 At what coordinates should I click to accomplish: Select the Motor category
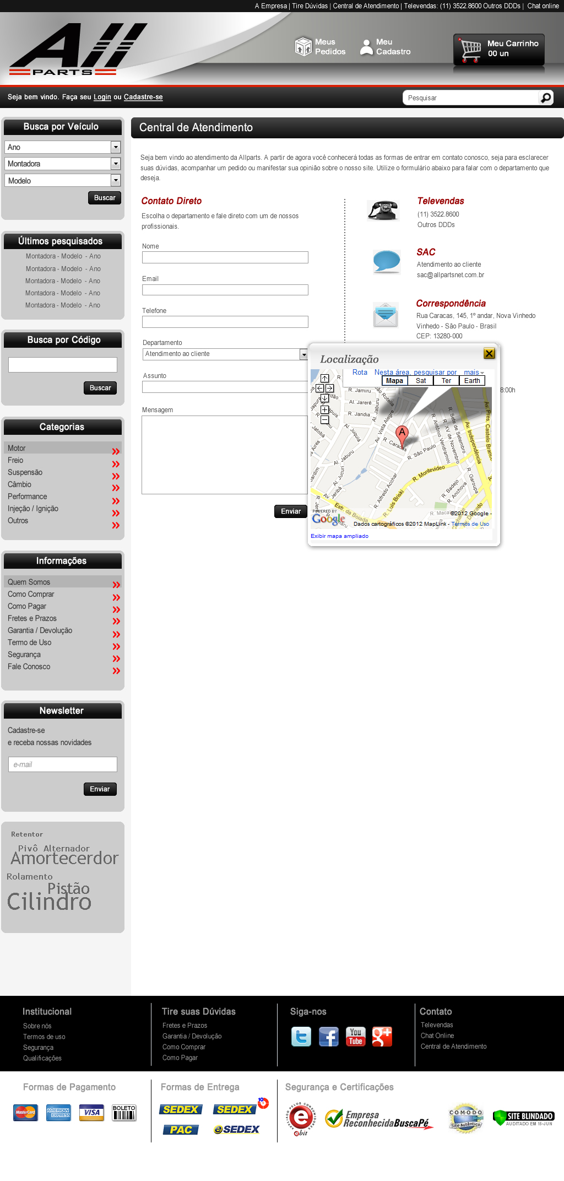pos(17,448)
